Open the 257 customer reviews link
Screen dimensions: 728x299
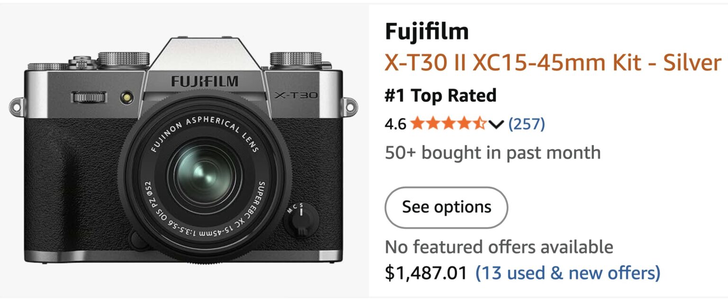pos(526,124)
